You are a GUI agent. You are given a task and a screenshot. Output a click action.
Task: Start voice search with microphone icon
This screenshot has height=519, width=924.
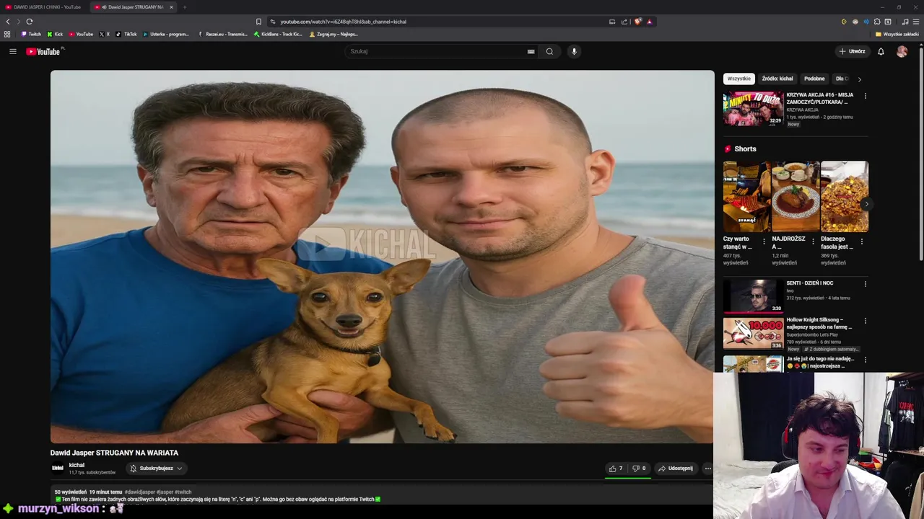[x=574, y=51]
